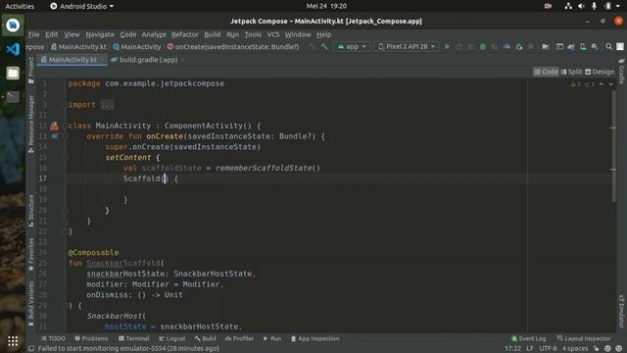Open the Pixel 2 API 28 device dropdown

coord(407,47)
